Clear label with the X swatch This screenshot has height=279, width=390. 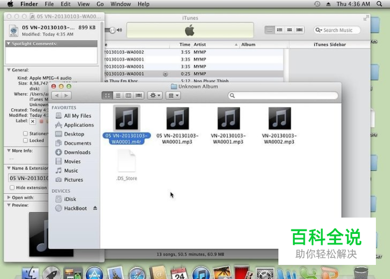(x=33, y=121)
